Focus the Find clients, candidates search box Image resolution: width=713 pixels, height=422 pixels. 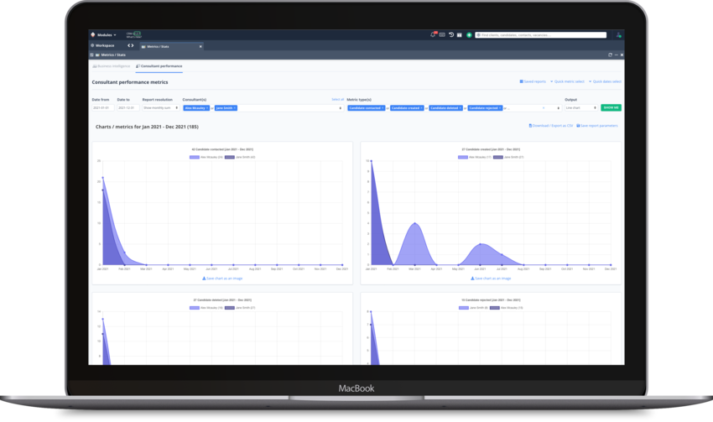click(541, 35)
